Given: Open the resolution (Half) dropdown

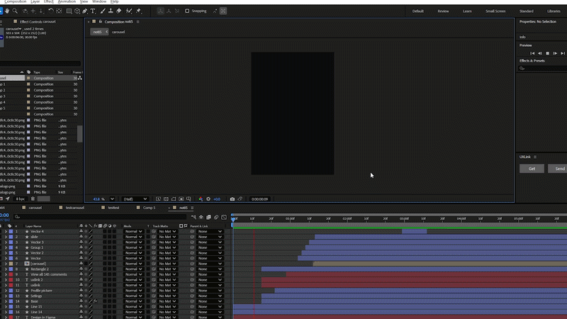Looking at the screenshot, I should tap(135, 199).
